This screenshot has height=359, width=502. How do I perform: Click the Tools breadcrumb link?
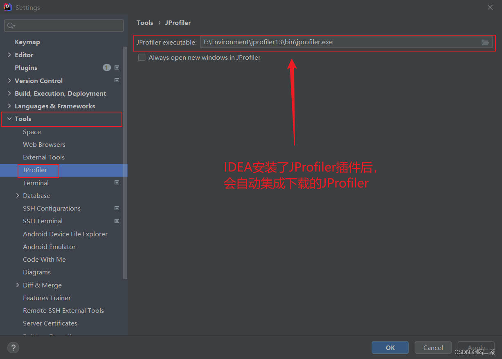point(145,23)
